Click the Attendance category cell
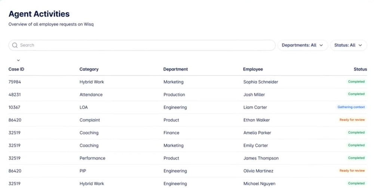 pos(91,95)
